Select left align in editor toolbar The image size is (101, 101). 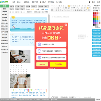(69, 6)
